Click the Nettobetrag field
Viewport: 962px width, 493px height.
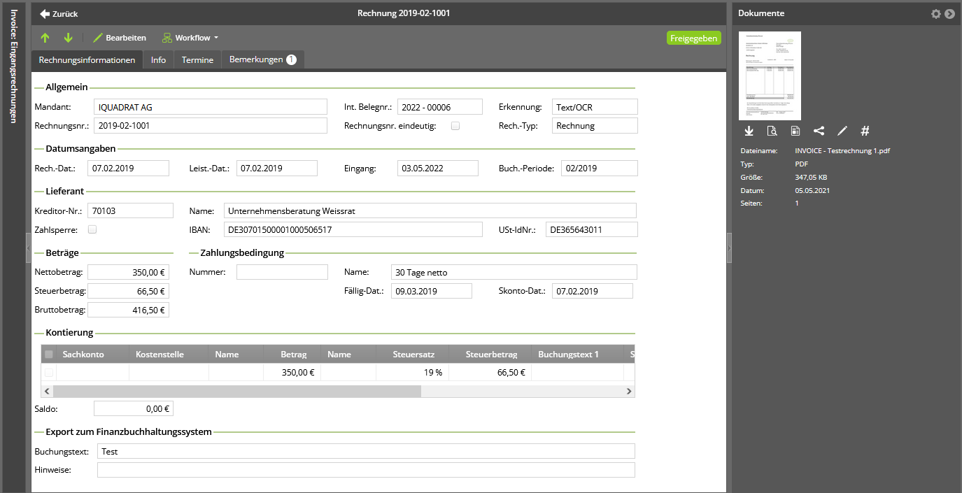(129, 272)
